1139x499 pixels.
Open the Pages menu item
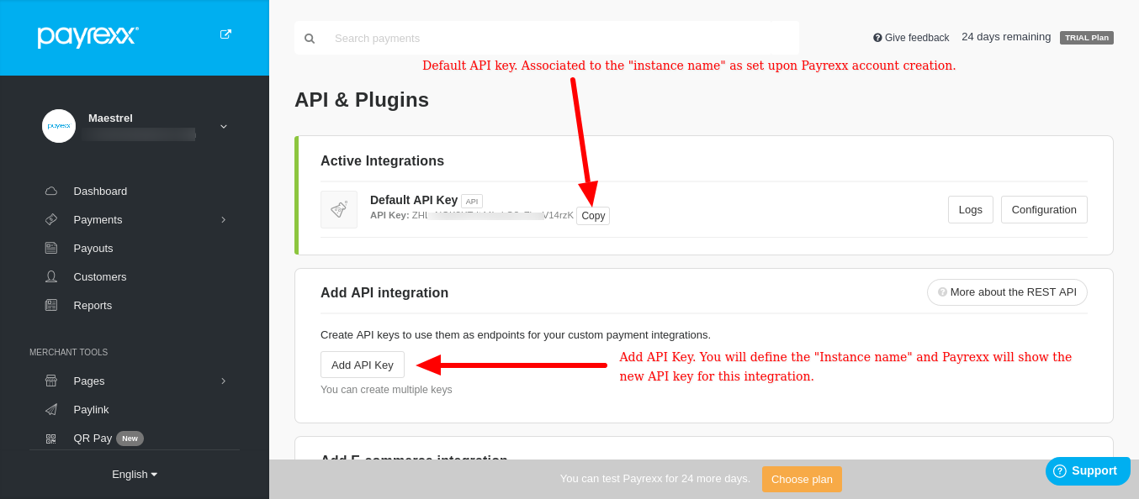(x=89, y=381)
